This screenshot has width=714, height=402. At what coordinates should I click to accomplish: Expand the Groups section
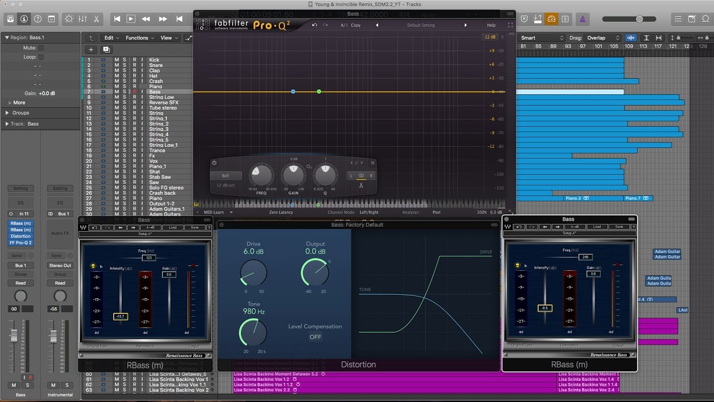pyautogui.click(x=7, y=113)
